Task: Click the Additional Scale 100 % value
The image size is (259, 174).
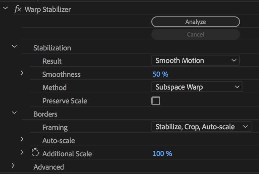Action: [162, 154]
